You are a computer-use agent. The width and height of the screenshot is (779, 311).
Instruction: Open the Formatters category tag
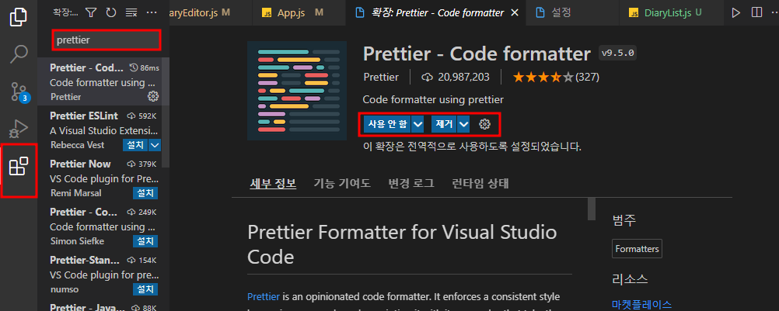tap(637, 249)
